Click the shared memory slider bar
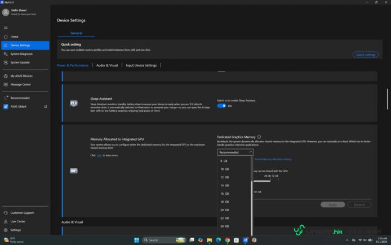391x245 pixels. (x=266, y=181)
